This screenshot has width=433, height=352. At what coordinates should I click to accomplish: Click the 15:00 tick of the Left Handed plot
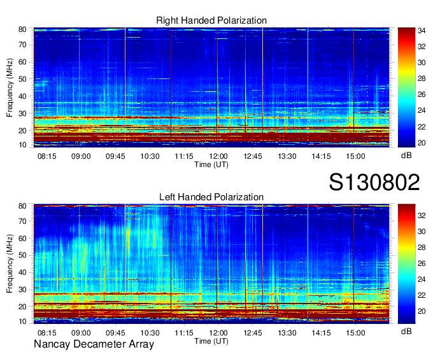pos(355,333)
